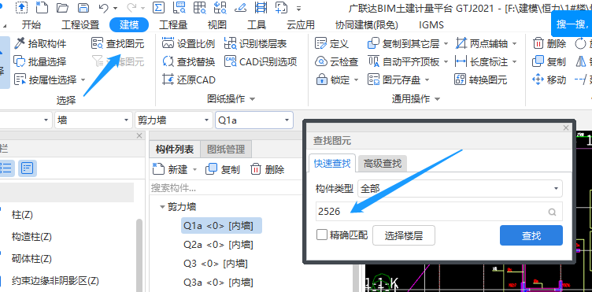The height and width of the screenshot is (292, 592).
Task: Click 长度标注 tool
Action: (482, 61)
